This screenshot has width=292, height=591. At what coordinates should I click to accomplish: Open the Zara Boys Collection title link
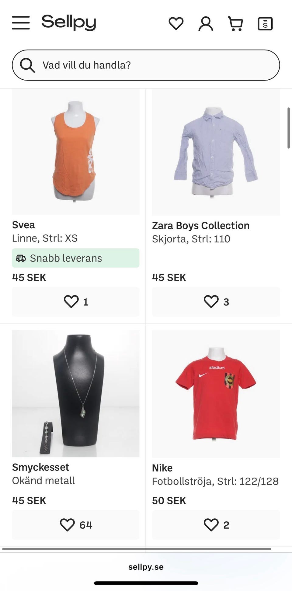[201, 226]
